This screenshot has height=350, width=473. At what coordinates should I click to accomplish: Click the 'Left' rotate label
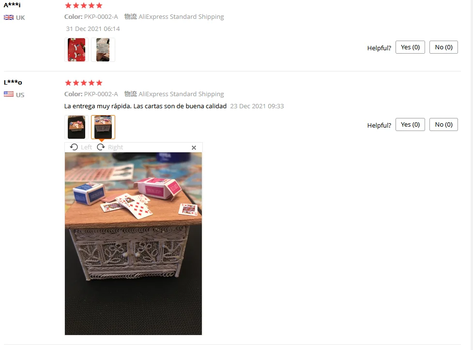(x=86, y=147)
